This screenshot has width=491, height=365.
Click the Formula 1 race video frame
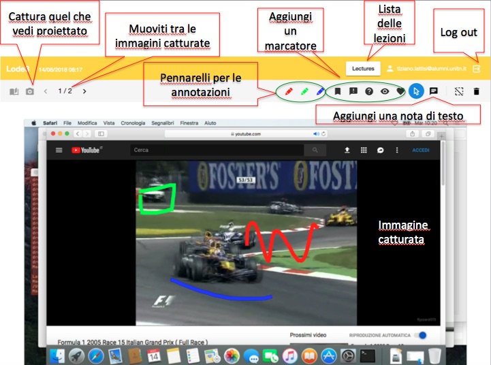click(246, 243)
